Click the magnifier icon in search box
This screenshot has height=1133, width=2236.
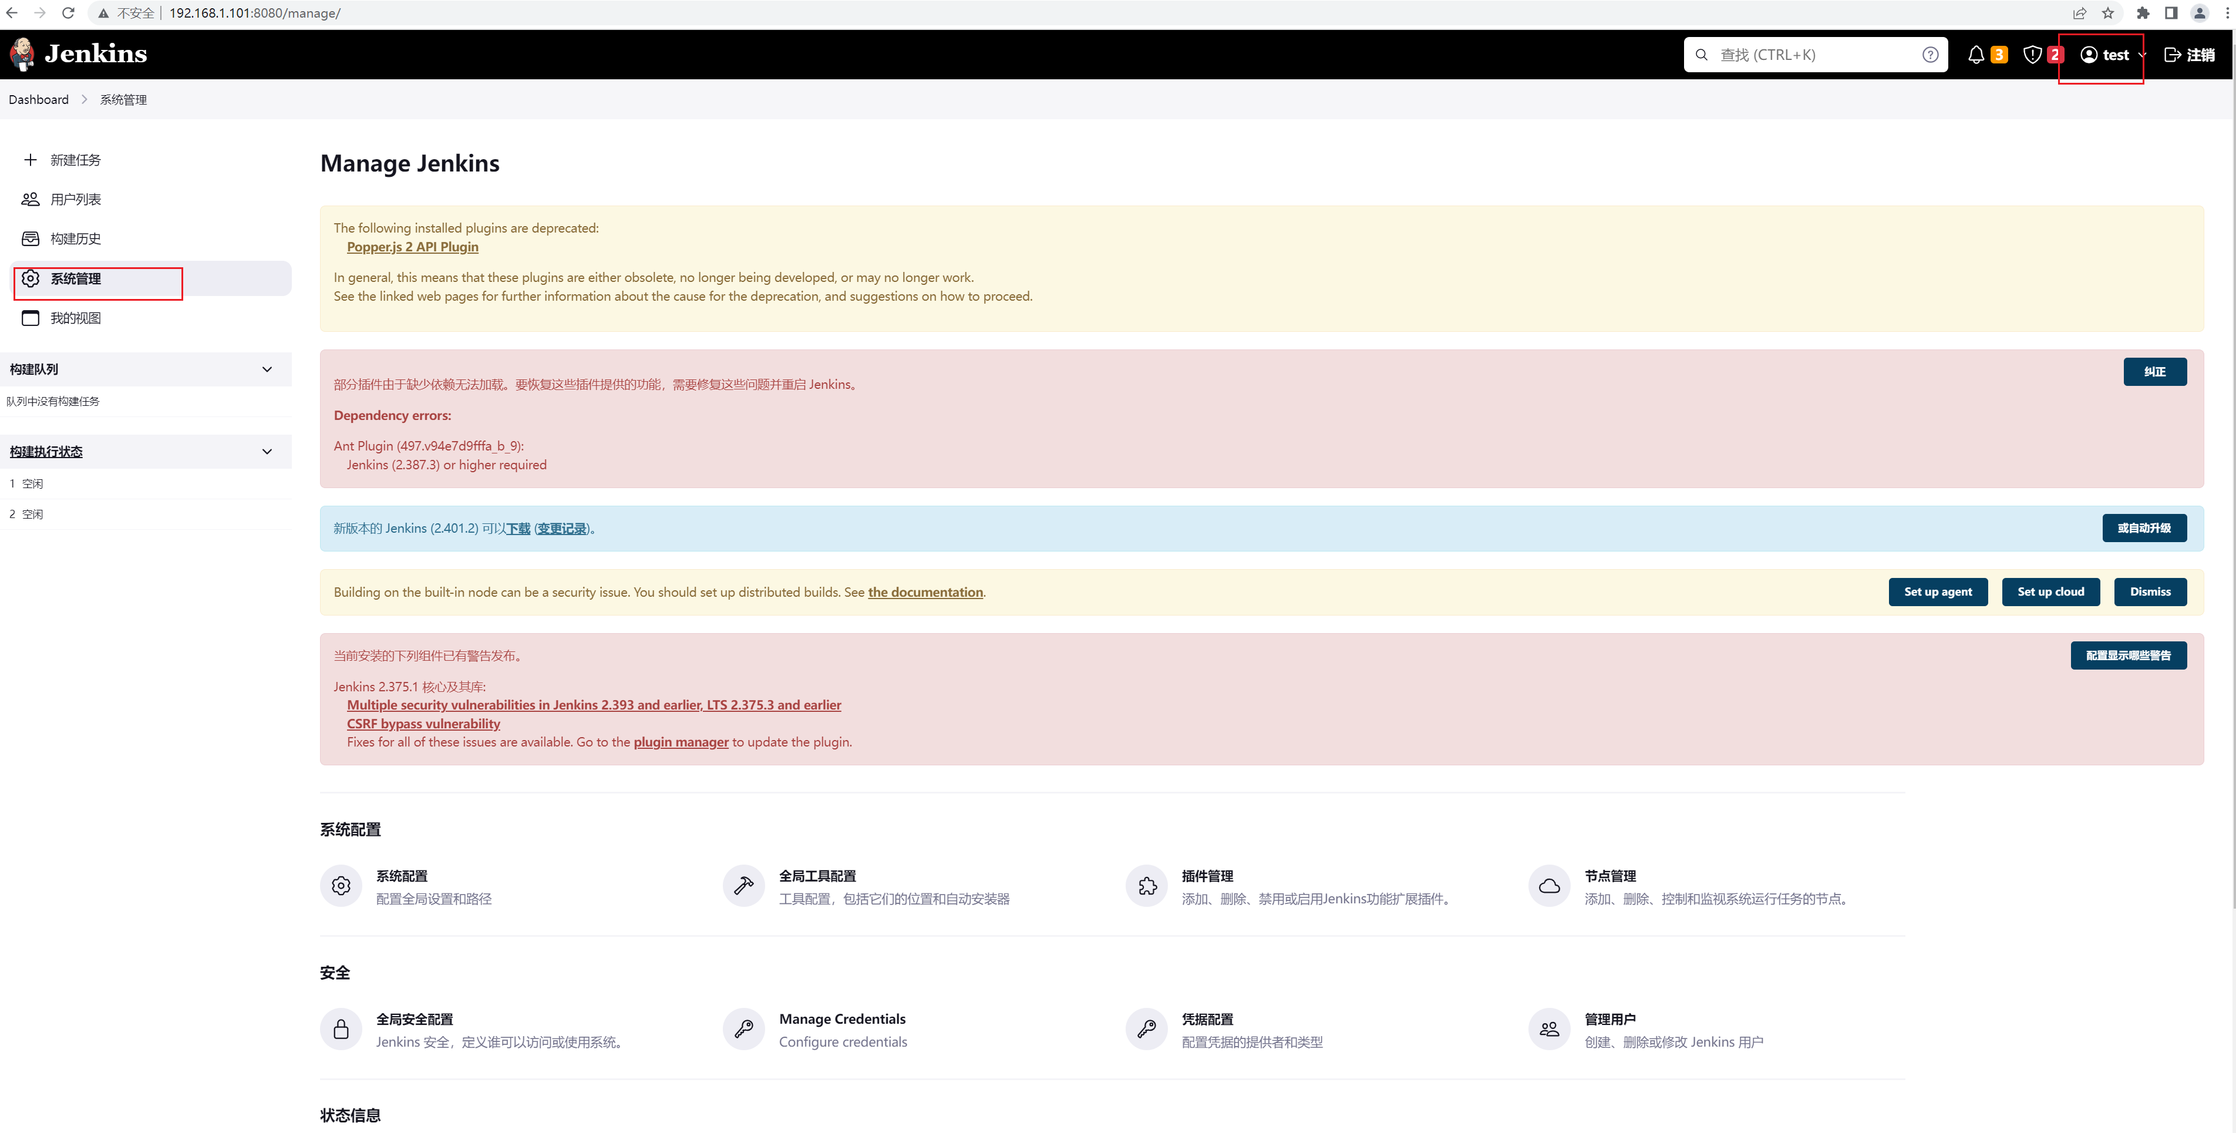tap(1701, 55)
